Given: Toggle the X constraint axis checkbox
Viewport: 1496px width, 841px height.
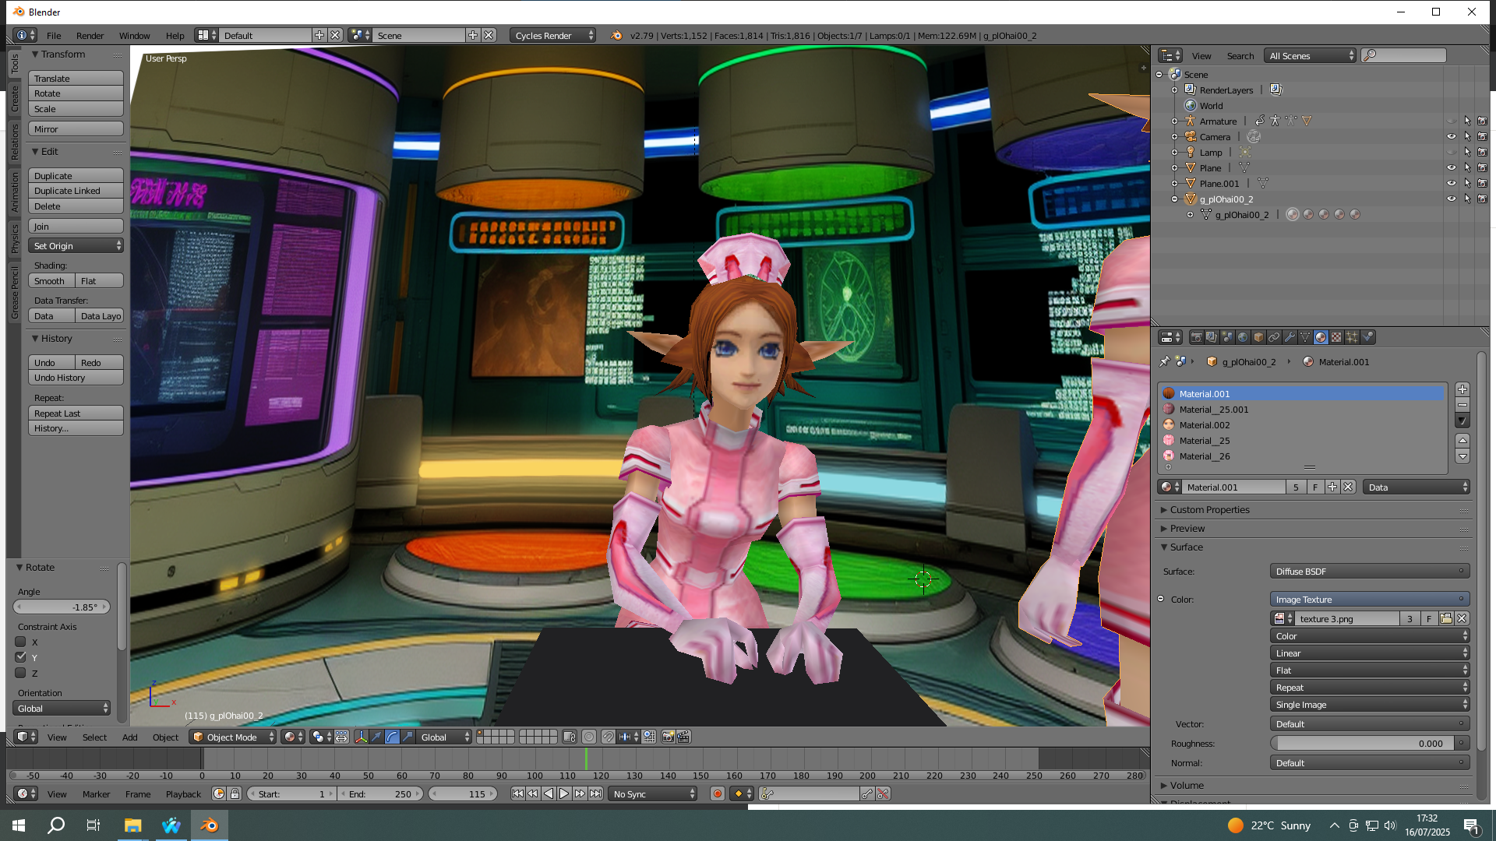Looking at the screenshot, I should [21, 642].
